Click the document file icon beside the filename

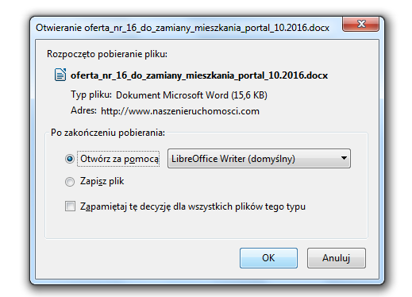point(60,75)
